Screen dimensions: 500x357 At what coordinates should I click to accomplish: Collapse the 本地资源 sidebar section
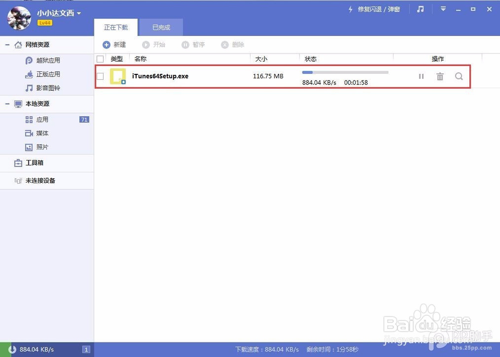pyautogui.click(x=6, y=104)
